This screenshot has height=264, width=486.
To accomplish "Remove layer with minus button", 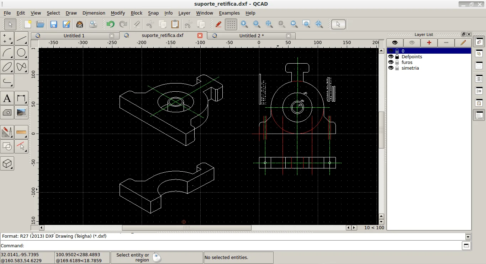I will click(446, 43).
